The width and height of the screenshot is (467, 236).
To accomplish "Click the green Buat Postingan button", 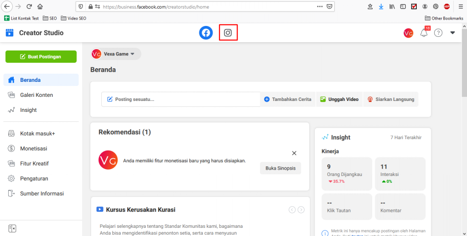I will point(40,57).
